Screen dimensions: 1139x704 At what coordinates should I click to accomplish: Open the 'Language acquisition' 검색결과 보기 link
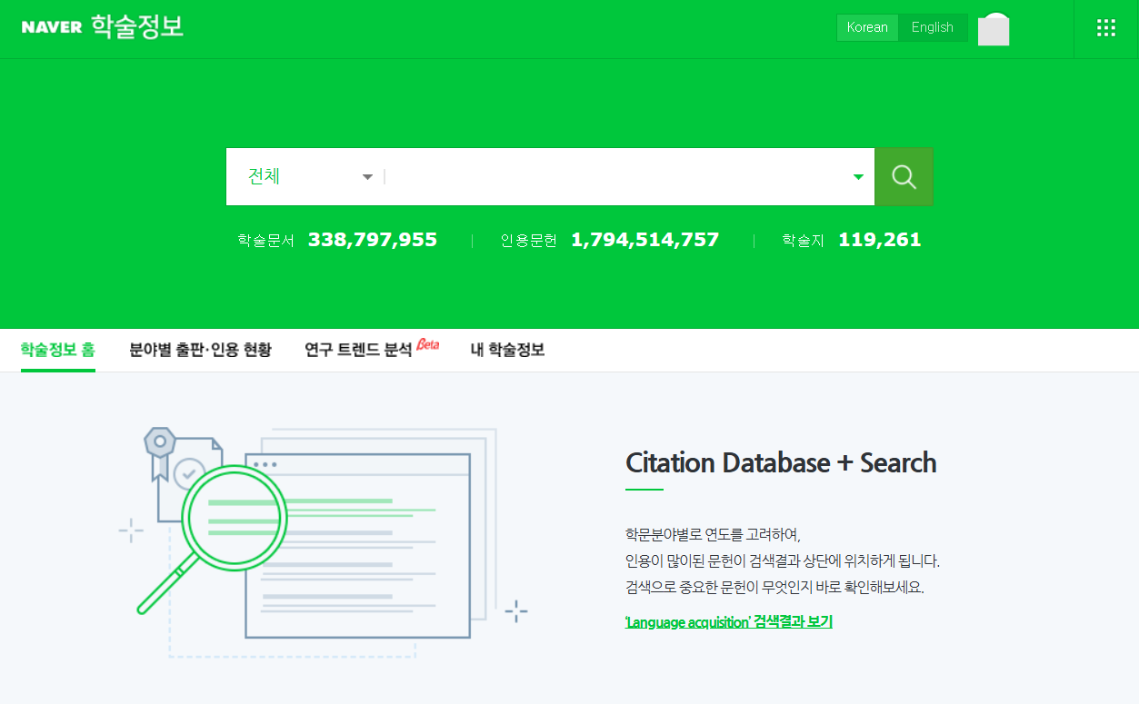click(728, 622)
